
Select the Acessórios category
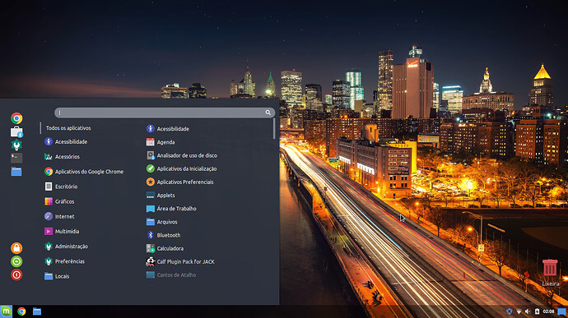coord(62,157)
